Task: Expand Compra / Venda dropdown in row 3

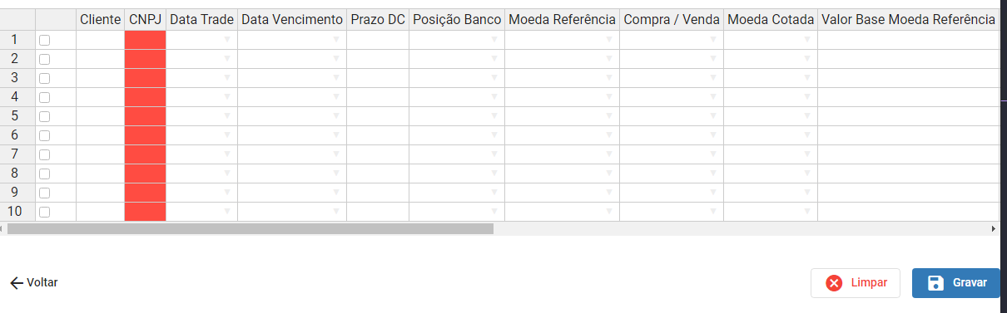Action: (713, 78)
